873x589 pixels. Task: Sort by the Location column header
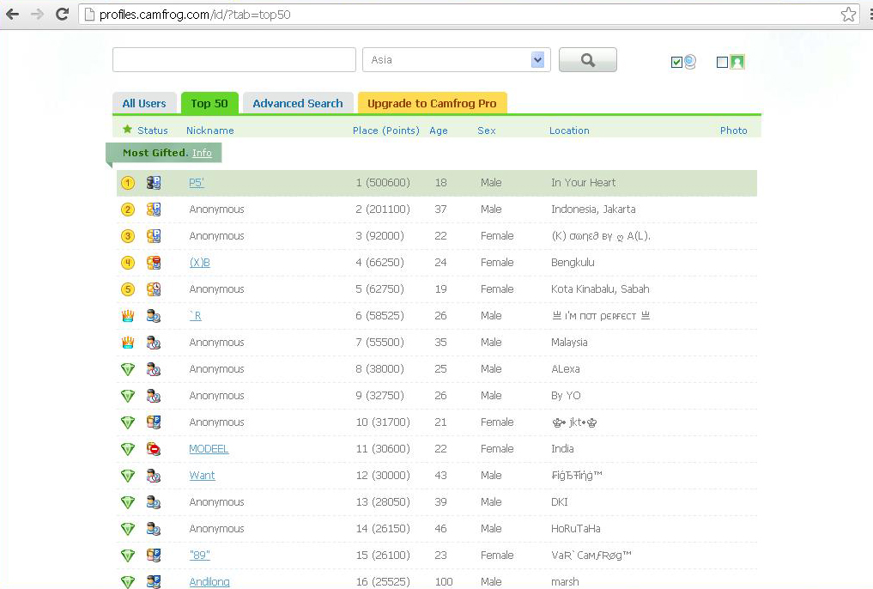coord(569,131)
